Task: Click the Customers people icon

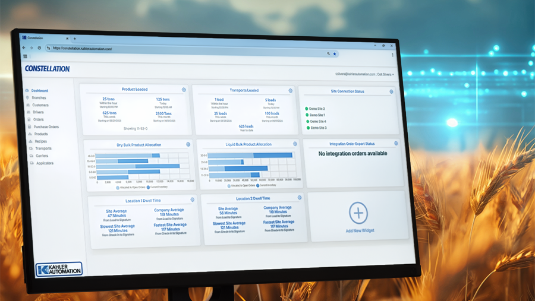Action: point(28,105)
